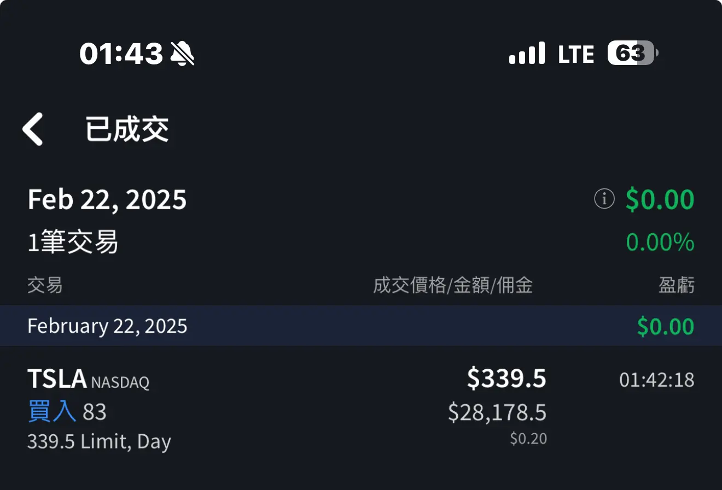Expand the February 22, 2025 trade group row
Viewport: 722px width, 490px height.
coord(107,326)
